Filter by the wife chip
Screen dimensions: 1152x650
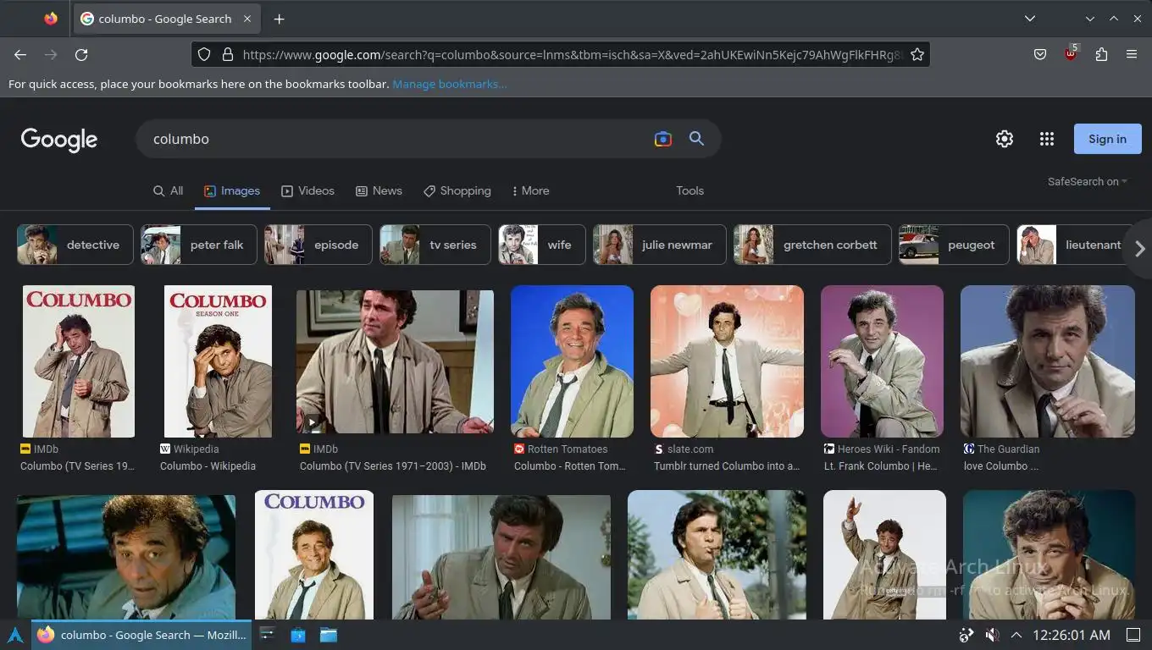pos(542,245)
